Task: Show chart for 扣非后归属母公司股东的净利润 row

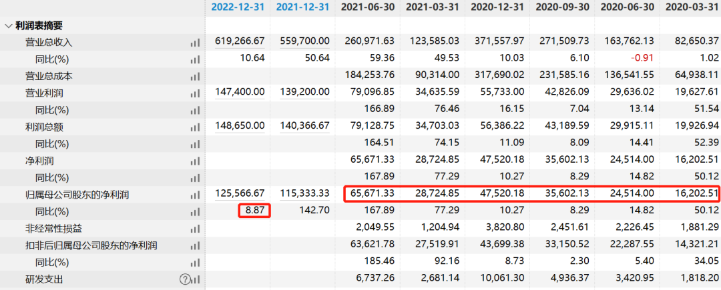Action: (195, 245)
